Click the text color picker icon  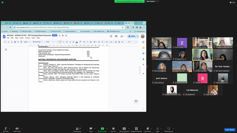pos(77,42)
